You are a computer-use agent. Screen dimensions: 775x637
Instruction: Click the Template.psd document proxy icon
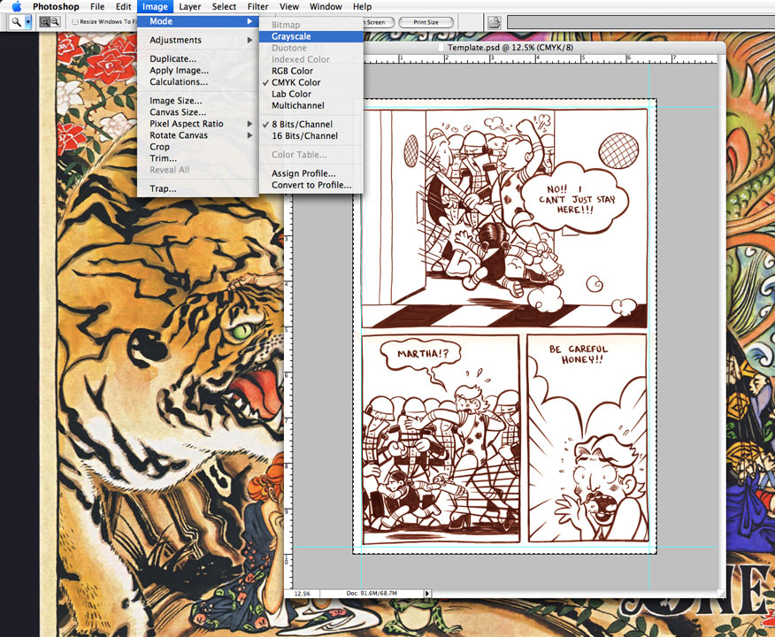[441, 48]
